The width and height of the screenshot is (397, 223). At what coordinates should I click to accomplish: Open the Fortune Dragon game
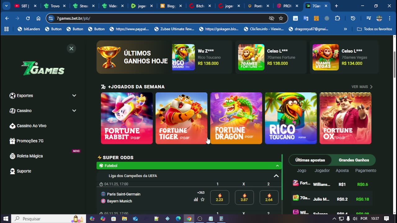point(236,118)
